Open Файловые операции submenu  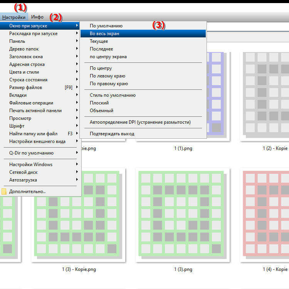click(40, 103)
